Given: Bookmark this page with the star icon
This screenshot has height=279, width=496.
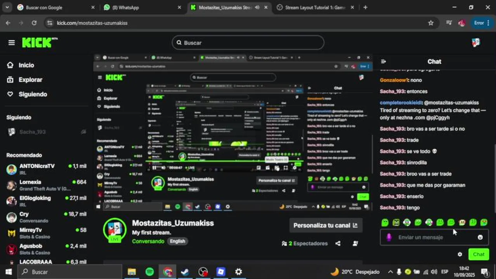Looking at the screenshot, I should coord(431,23).
